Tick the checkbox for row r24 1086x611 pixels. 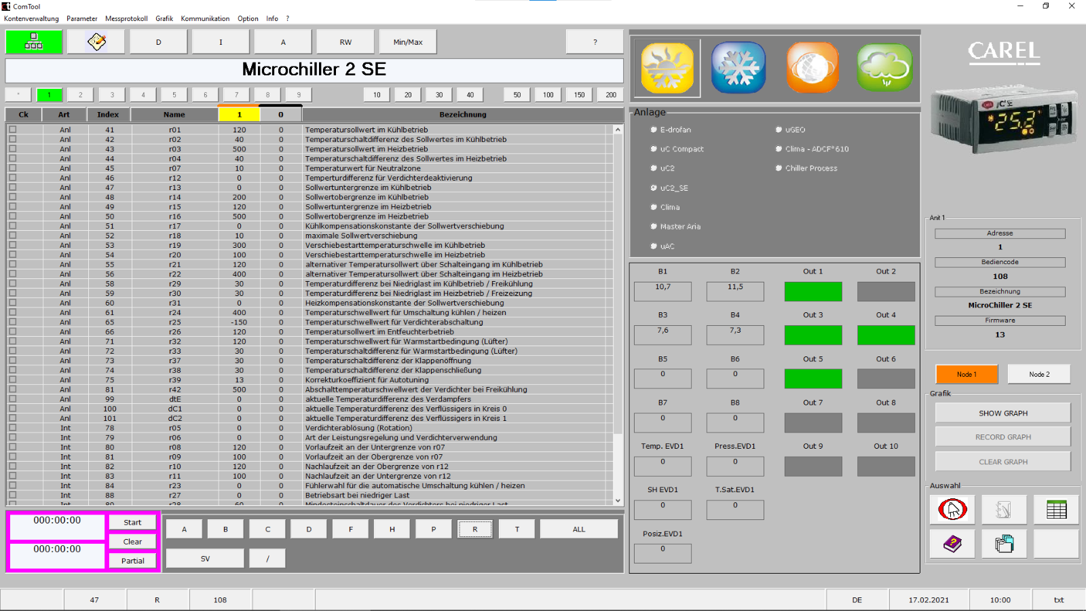coord(12,312)
